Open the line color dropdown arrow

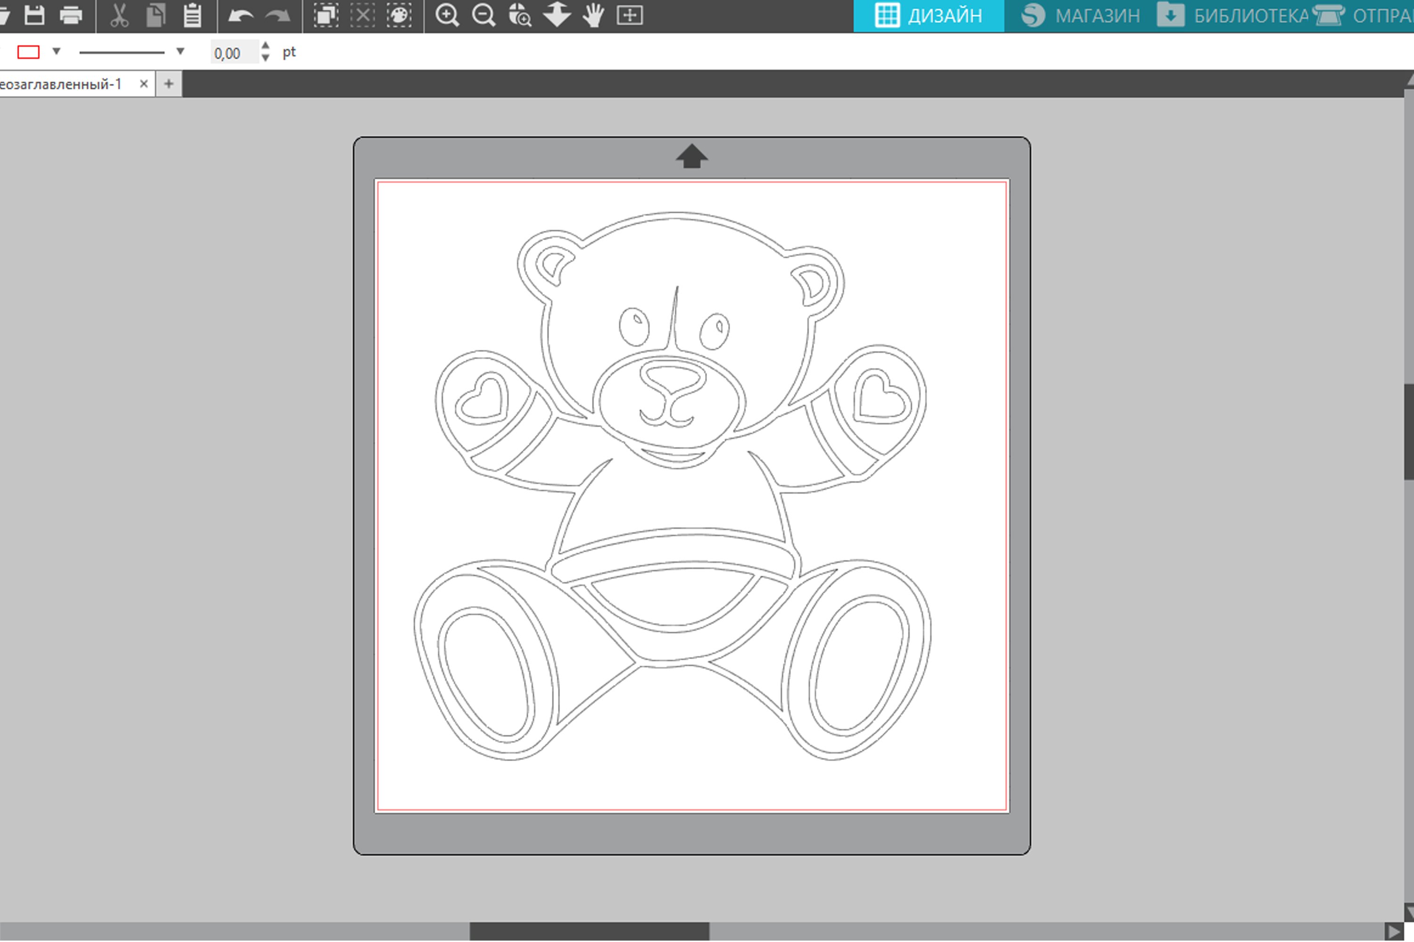57,52
